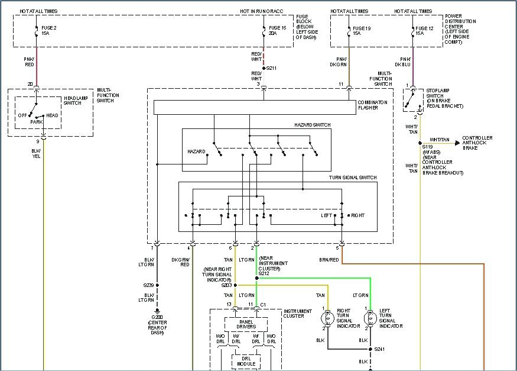
Task: Click the BRN/RED wire label
Action: 329,260
